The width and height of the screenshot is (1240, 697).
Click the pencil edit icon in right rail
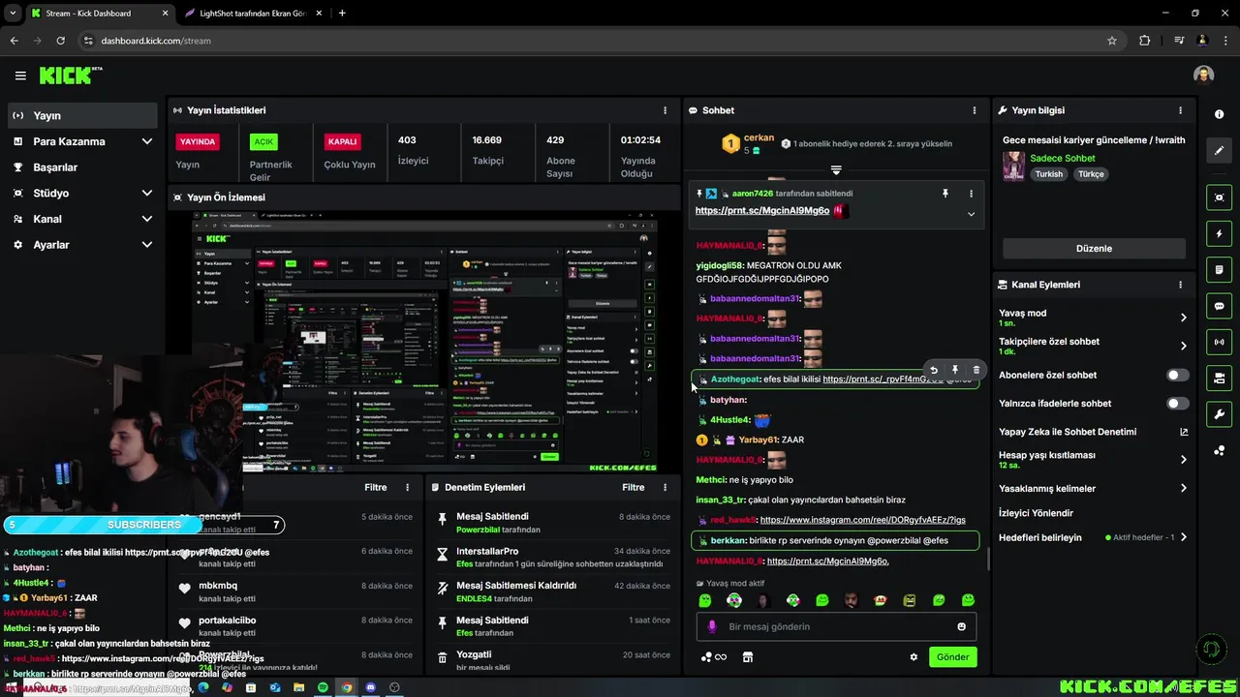[1219, 151]
